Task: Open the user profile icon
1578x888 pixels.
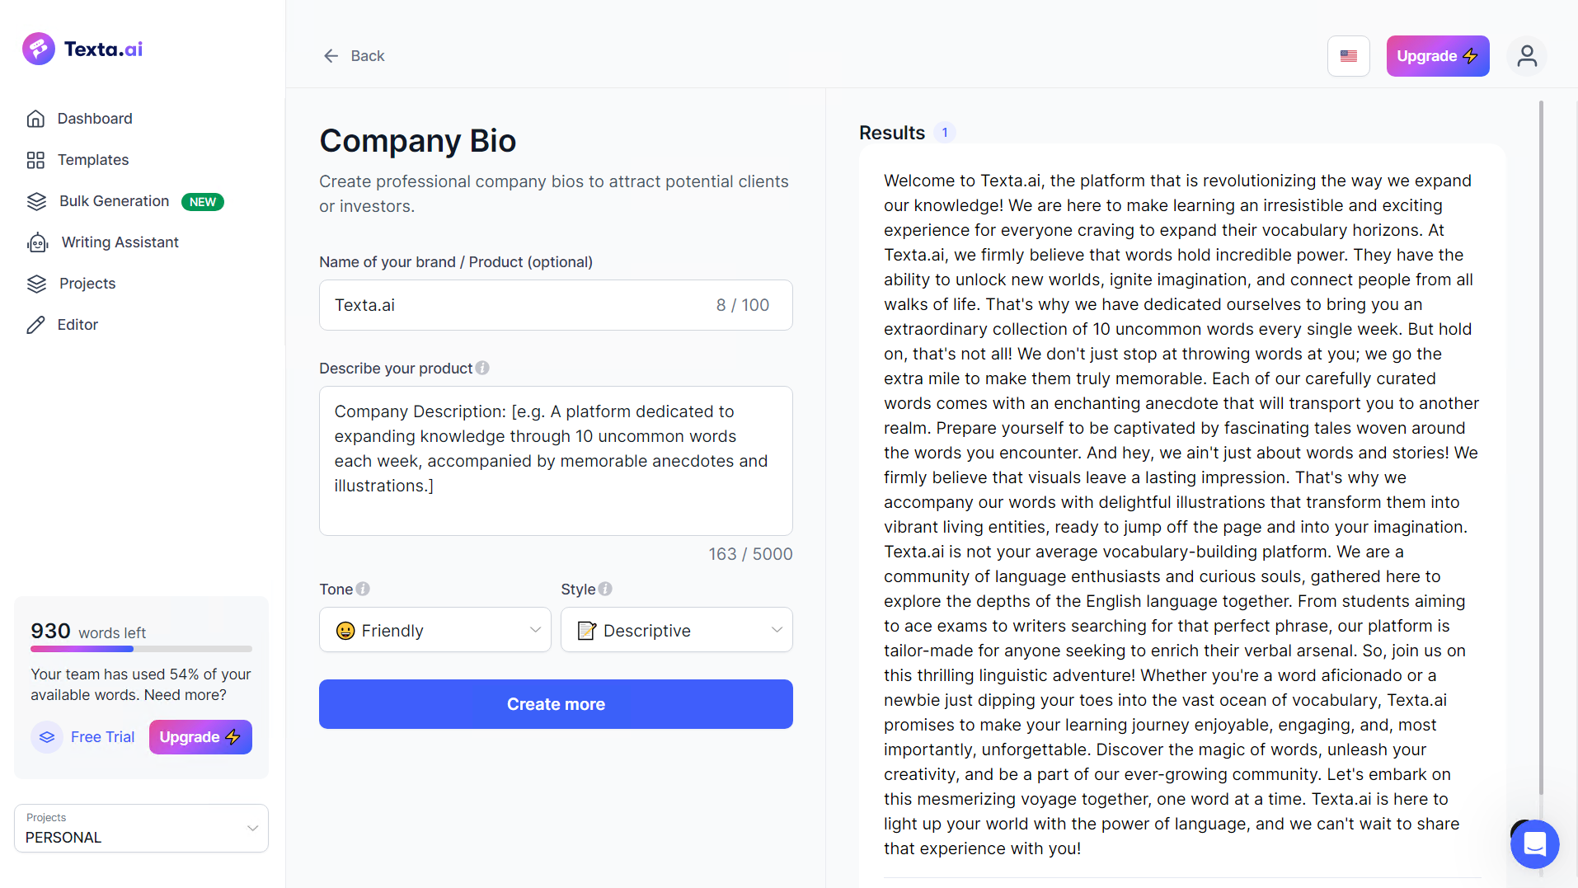Action: tap(1527, 56)
